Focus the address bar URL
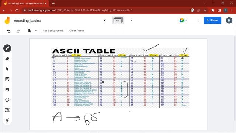This screenshot has height=133, width=236. coord(80,10)
